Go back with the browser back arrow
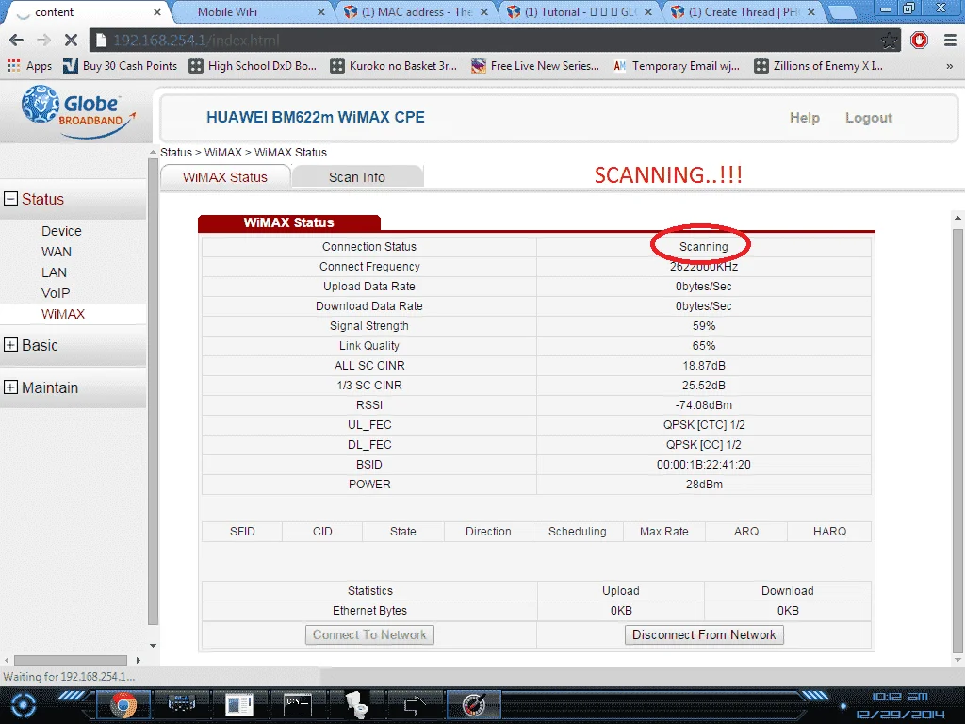This screenshot has height=724, width=965. point(17,41)
